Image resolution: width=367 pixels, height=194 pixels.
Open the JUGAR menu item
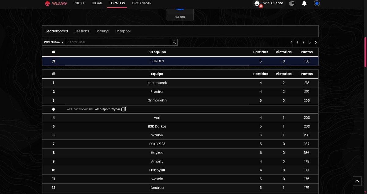coord(97,3)
